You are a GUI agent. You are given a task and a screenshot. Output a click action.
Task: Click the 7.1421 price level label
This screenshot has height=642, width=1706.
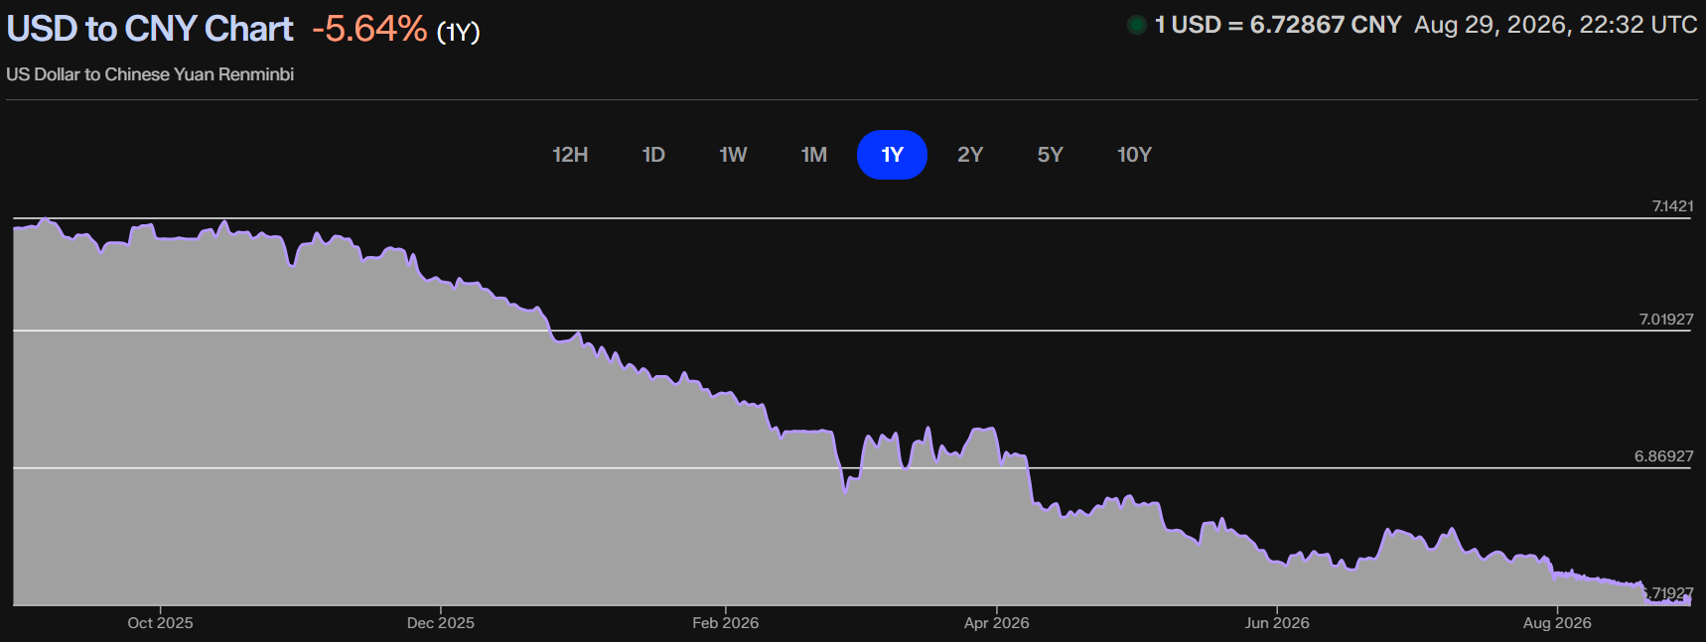(x=1672, y=206)
